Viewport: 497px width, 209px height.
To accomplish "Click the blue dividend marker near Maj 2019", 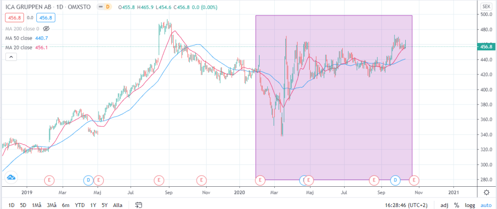I will pyautogui.click(x=88, y=180).
